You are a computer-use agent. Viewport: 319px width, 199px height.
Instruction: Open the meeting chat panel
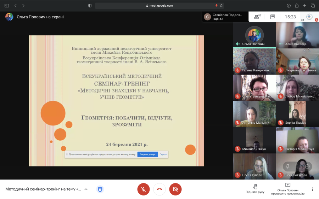coord(273,17)
